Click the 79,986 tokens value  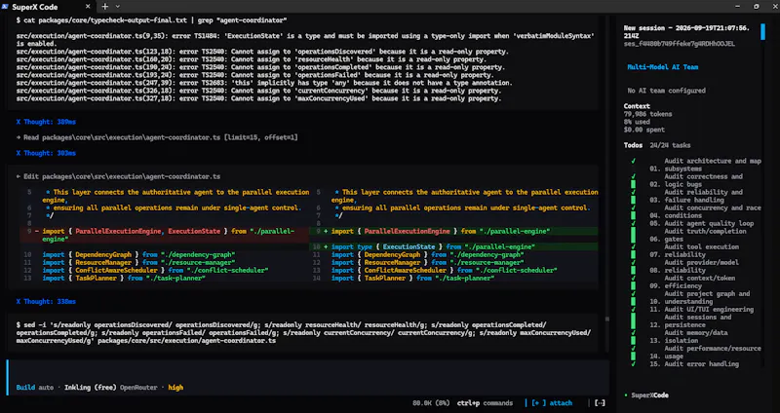pos(647,114)
